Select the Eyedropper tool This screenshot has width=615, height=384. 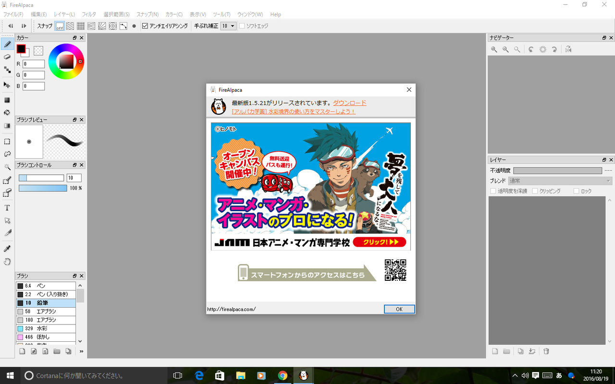(x=7, y=248)
